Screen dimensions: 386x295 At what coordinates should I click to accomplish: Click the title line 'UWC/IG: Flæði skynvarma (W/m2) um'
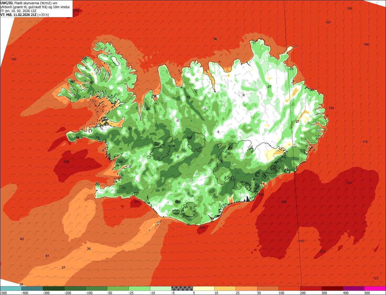29,3
